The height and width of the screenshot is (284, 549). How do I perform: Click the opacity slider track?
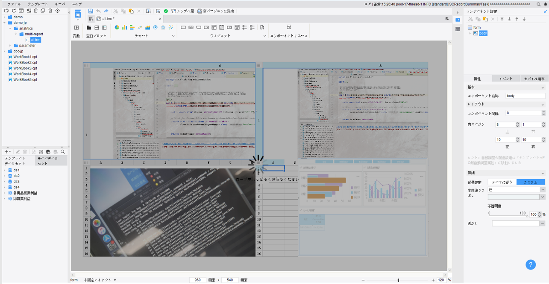(508, 216)
